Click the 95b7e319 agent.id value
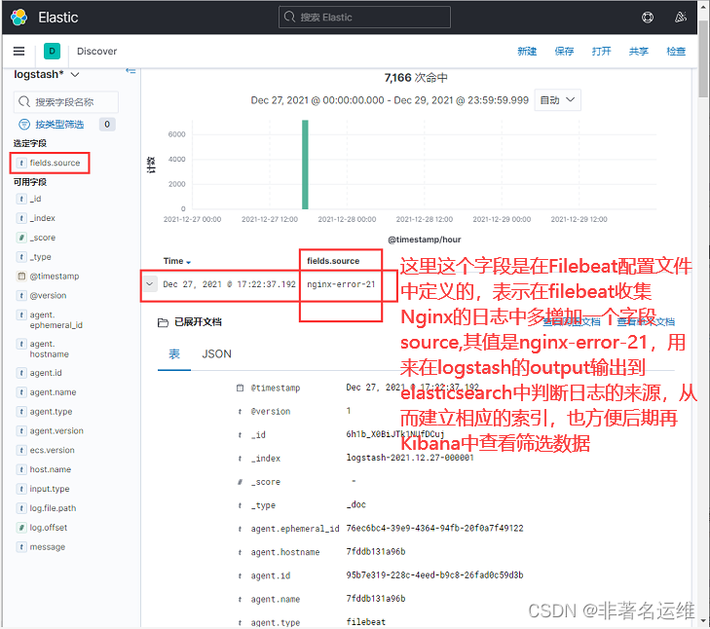Image resolution: width=710 pixels, height=629 pixels. tap(434, 575)
